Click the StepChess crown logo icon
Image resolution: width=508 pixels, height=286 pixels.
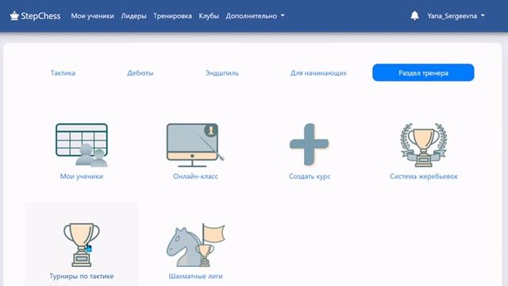(x=14, y=16)
